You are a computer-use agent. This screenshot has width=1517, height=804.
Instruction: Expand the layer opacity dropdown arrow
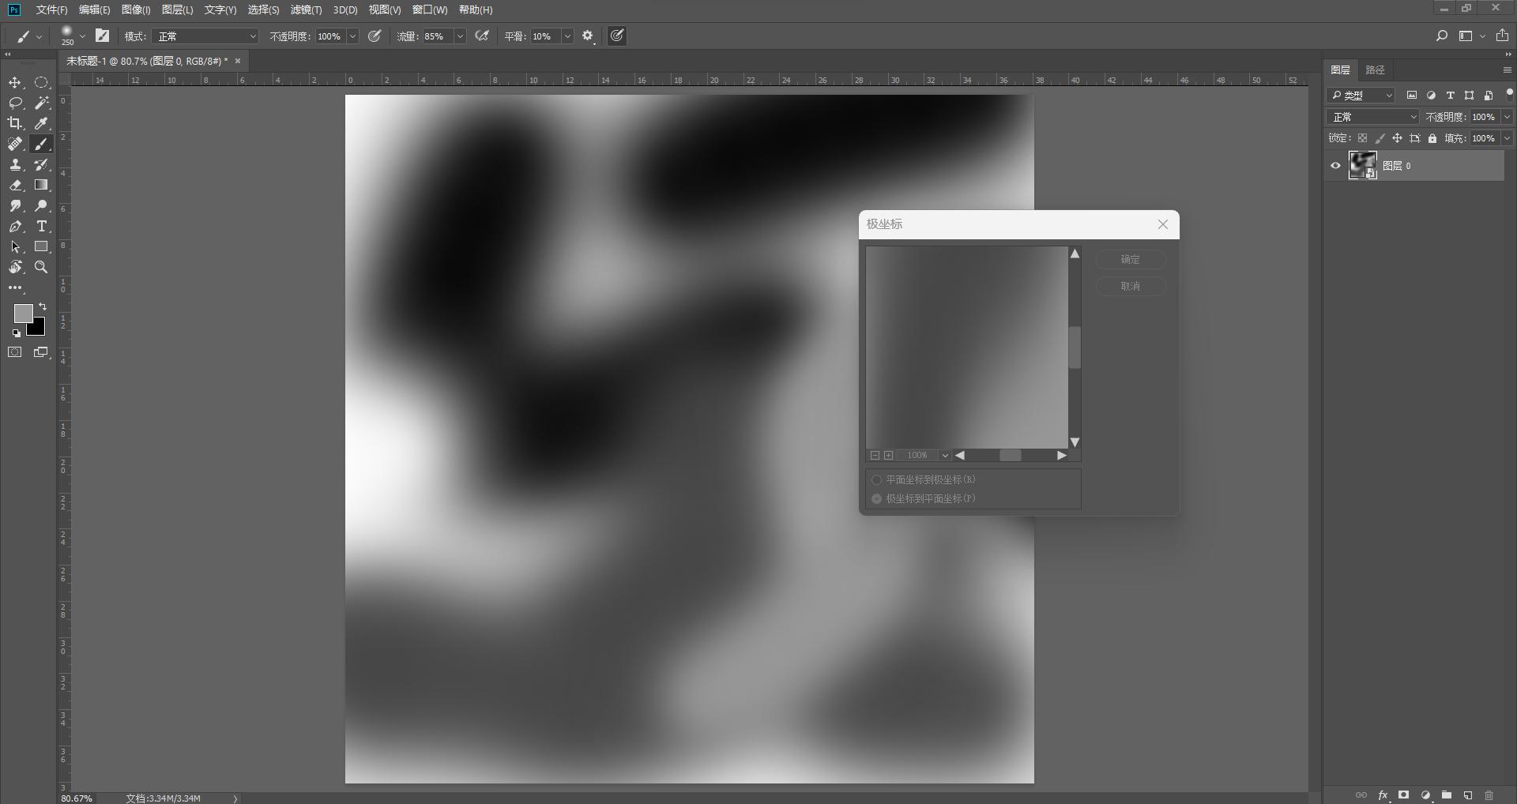(1507, 117)
